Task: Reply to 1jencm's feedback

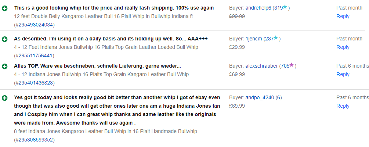Action: pos(343,47)
